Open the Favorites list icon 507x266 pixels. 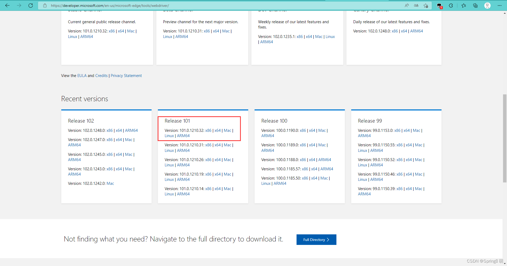pyautogui.click(x=464, y=6)
